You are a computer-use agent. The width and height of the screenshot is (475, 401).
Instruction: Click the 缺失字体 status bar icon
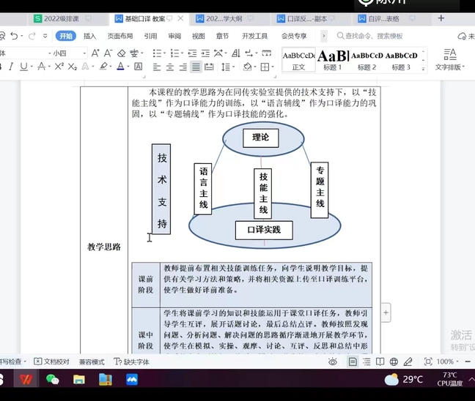[133, 361]
